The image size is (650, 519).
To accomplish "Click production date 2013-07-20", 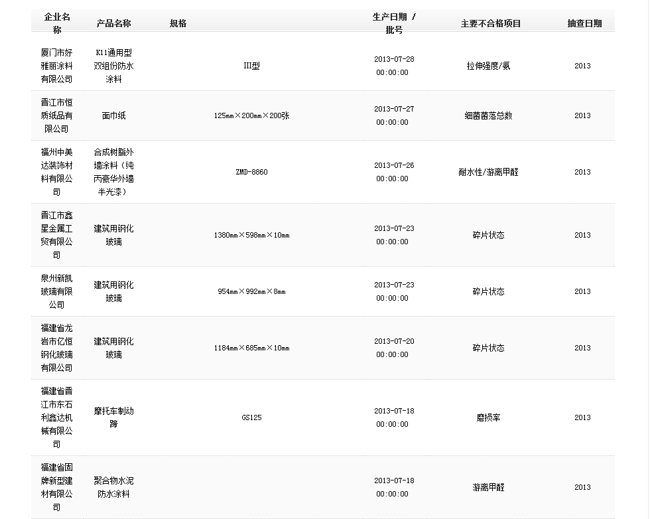I will pos(394,341).
